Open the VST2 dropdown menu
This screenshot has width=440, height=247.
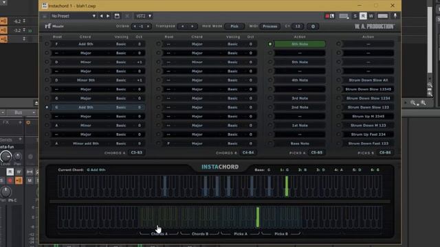(x=144, y=16)
